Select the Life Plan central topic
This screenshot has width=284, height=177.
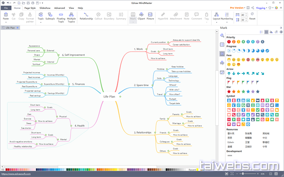click(x=110, y=97)
